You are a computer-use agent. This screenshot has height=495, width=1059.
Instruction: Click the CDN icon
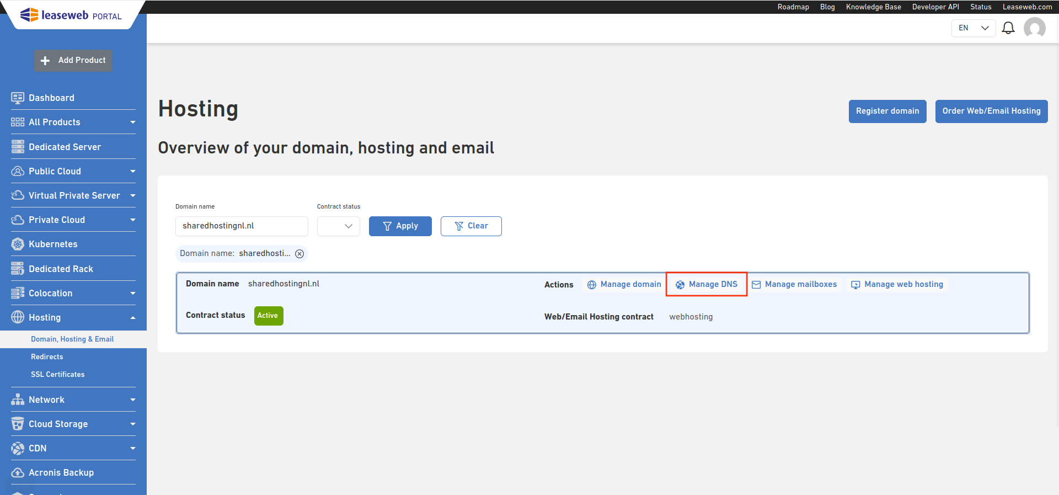(x=18, y=448)
